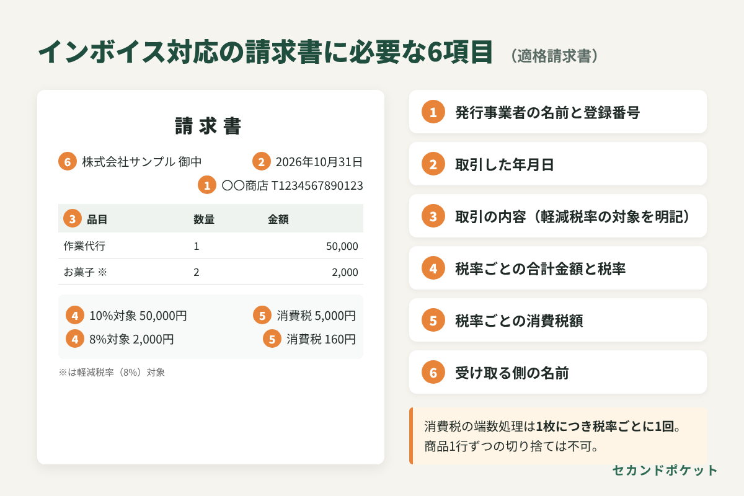Click the orange 5 badge beside 消費税 5,000円
This screenshot has width=744, height=496.
coord(262,316)
